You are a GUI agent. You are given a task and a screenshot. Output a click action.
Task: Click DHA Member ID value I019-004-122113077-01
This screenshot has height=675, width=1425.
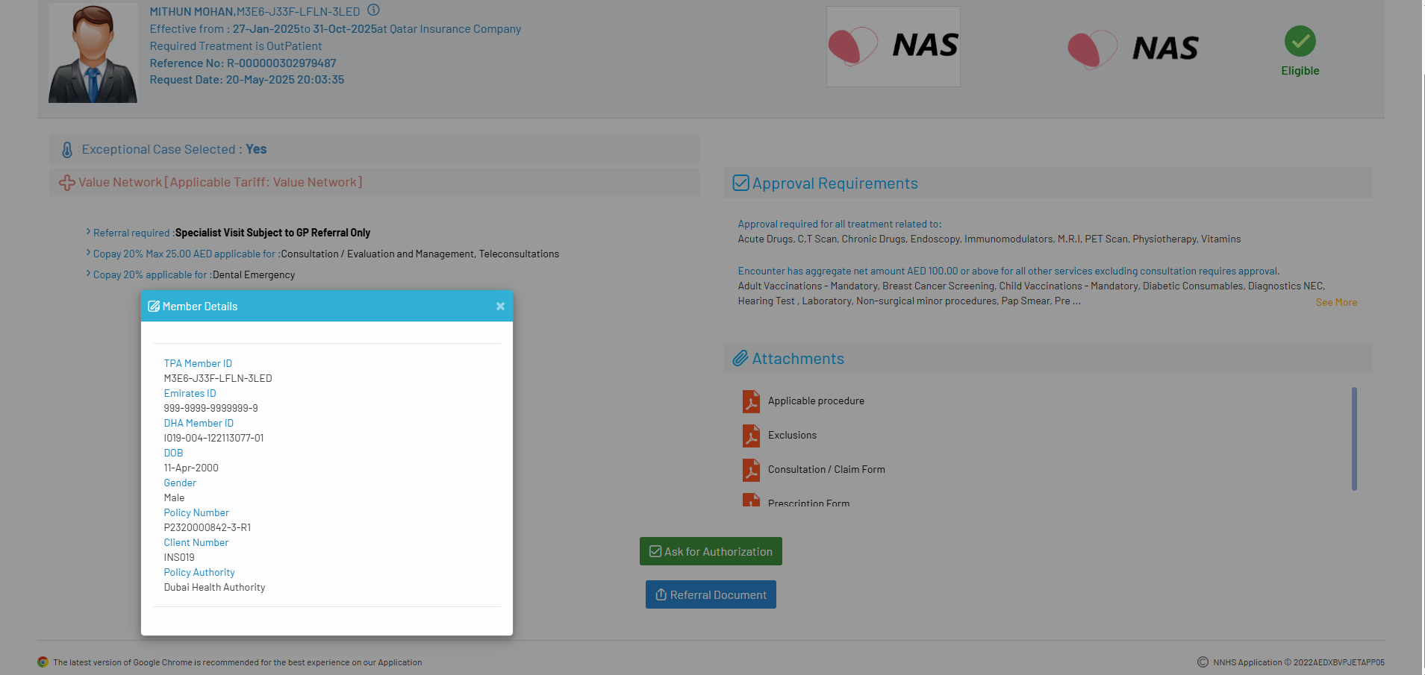tap(213, 439)
